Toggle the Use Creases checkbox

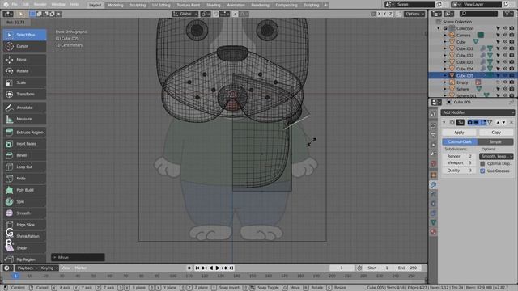click(x=482, y=171)
